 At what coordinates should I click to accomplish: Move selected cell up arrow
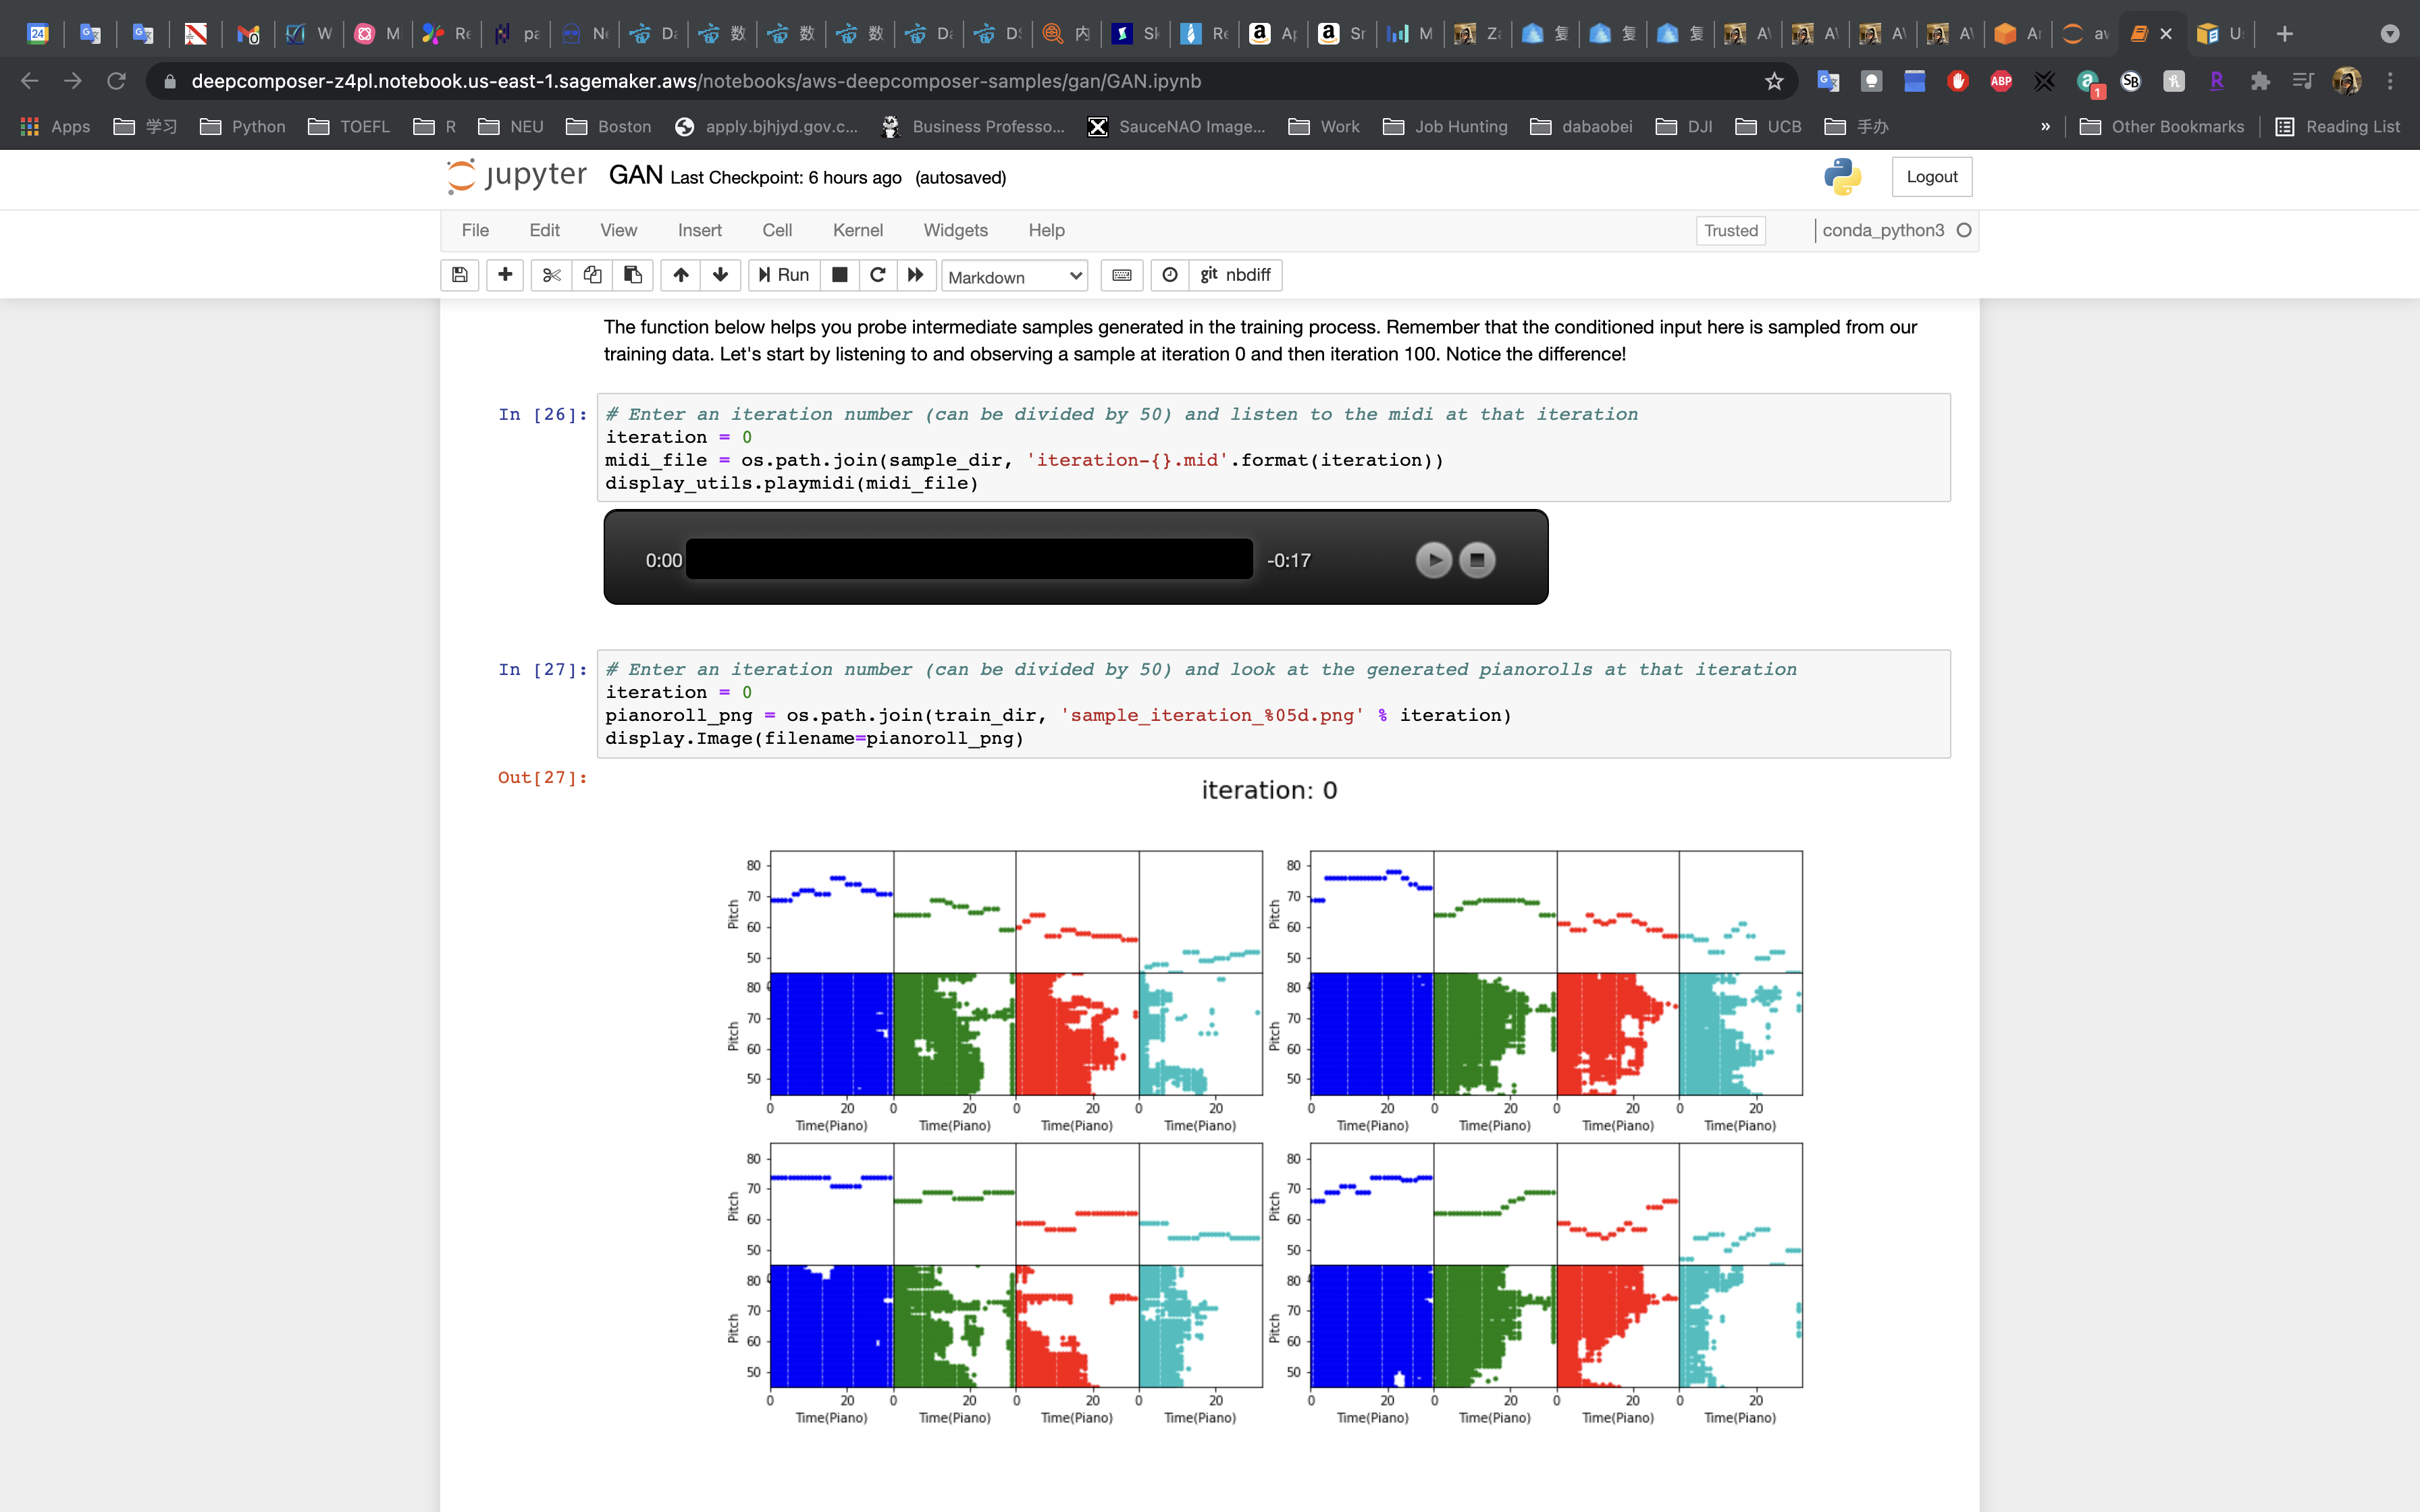coord(680,275)
